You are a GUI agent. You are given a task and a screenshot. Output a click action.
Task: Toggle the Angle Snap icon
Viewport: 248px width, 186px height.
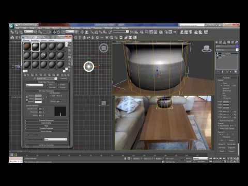tap(96, 32)
